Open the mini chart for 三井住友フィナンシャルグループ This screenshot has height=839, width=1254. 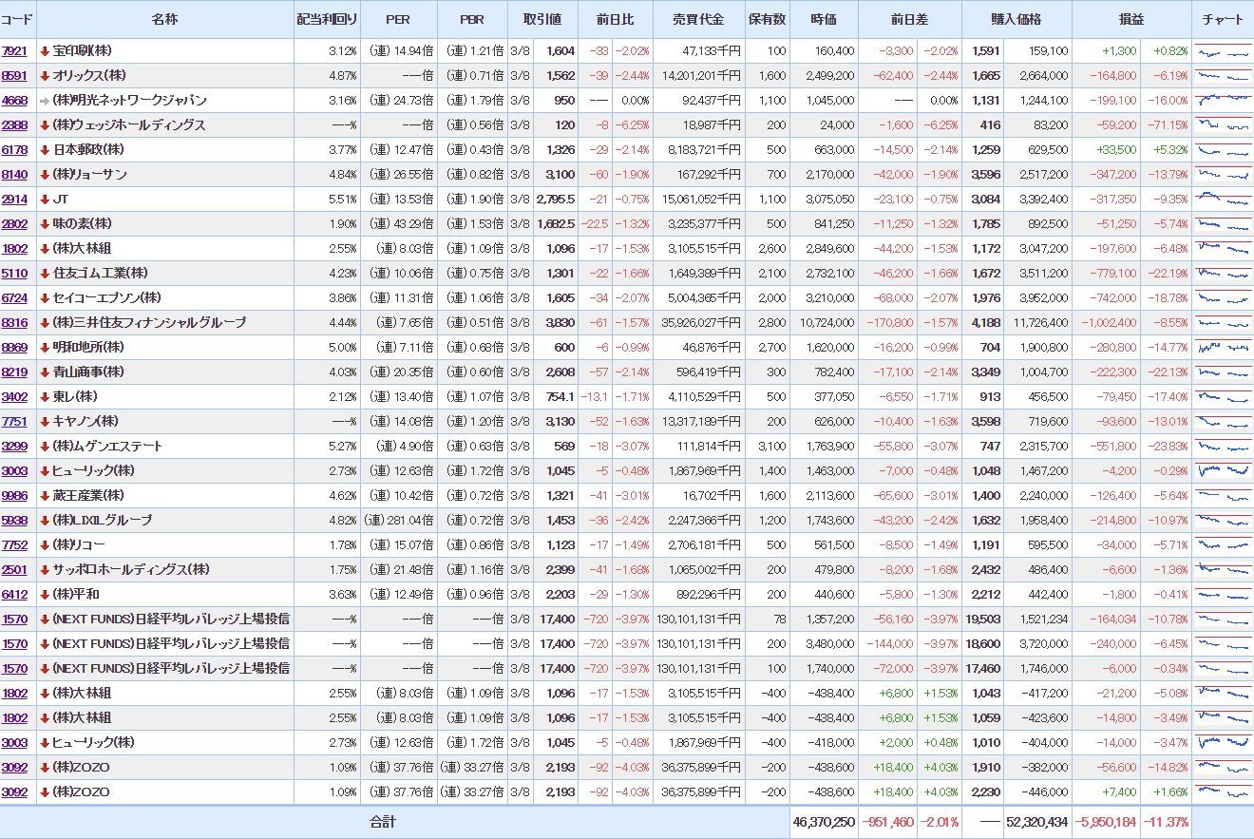pyautogui.click(x=1223, y=323)
